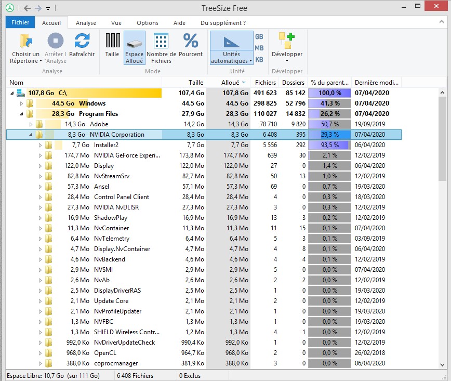Open the quick access toolbar dropdown
The width and height of the screenshot is (451, 381).
[48, 9]
